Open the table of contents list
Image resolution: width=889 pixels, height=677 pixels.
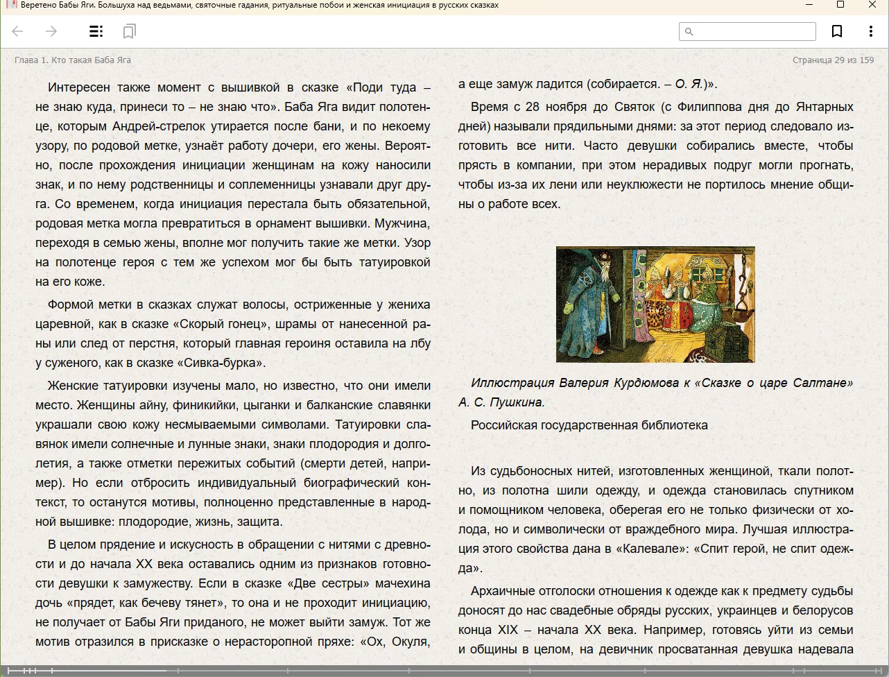(x=96, y=31)
